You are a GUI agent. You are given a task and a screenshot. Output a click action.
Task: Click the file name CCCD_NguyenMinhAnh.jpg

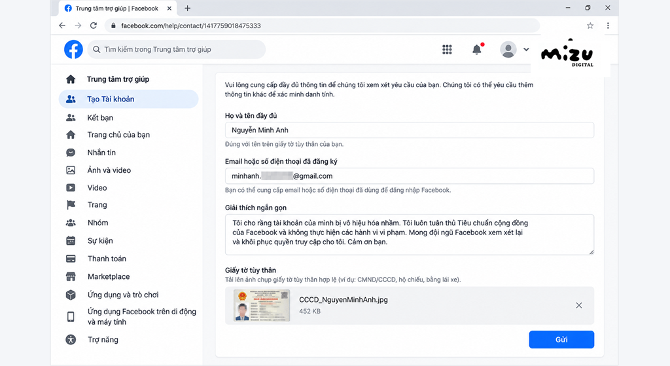(x=344, y=300)
